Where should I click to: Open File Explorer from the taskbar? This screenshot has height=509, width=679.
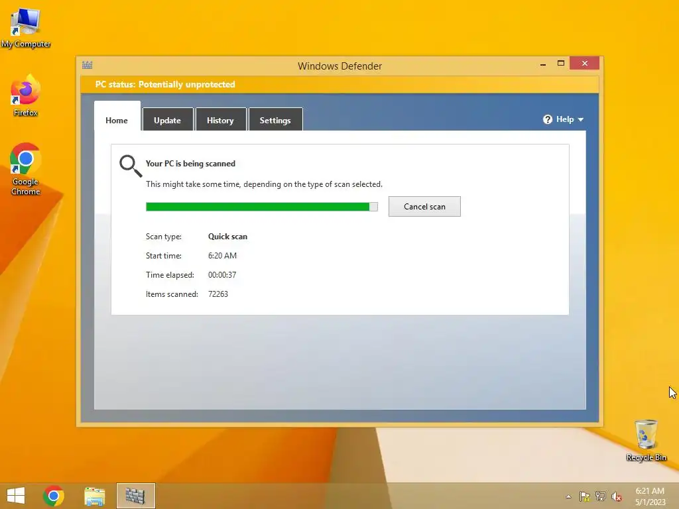pyautogui.click(x=94, y=496)
